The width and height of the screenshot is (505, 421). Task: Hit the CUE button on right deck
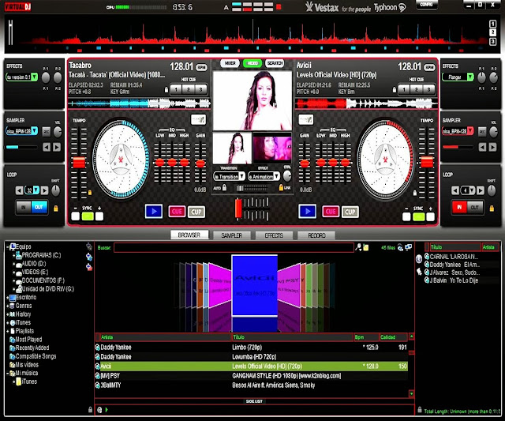click(331, 212)
